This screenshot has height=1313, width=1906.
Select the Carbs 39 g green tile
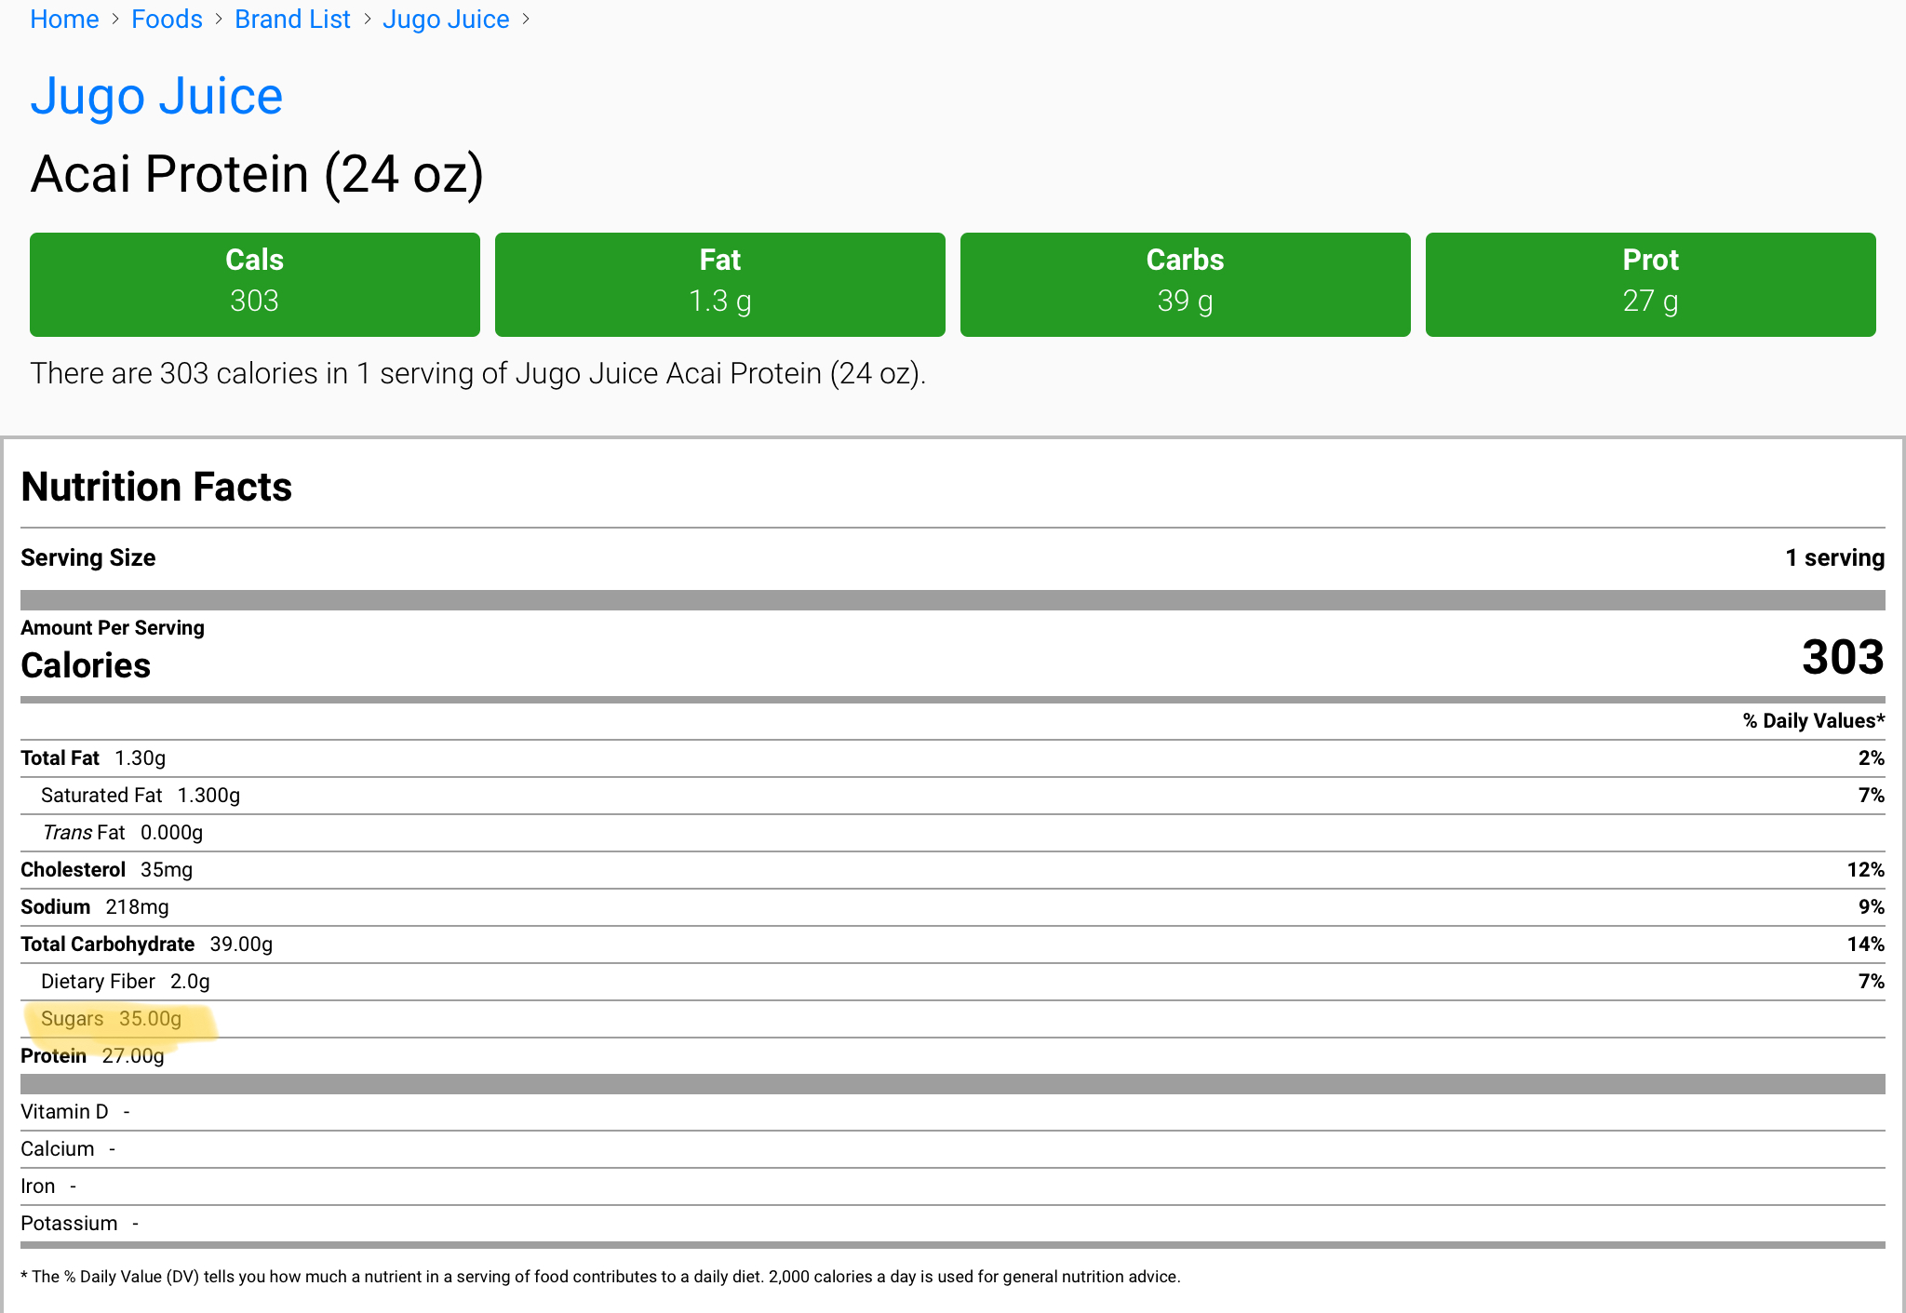[x=1185, y=284]
